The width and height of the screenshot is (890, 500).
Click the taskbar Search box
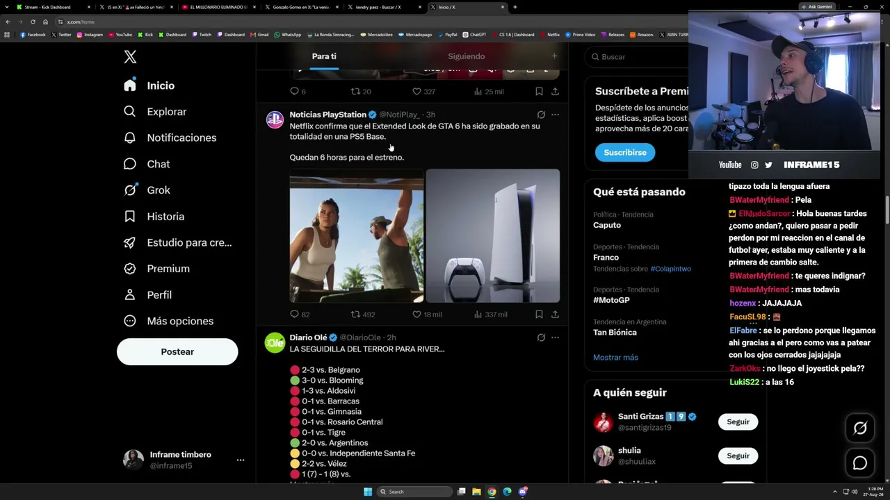click(x=414, y=492)
